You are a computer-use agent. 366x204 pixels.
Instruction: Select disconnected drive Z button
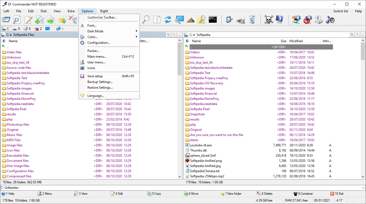click(39, 29)
